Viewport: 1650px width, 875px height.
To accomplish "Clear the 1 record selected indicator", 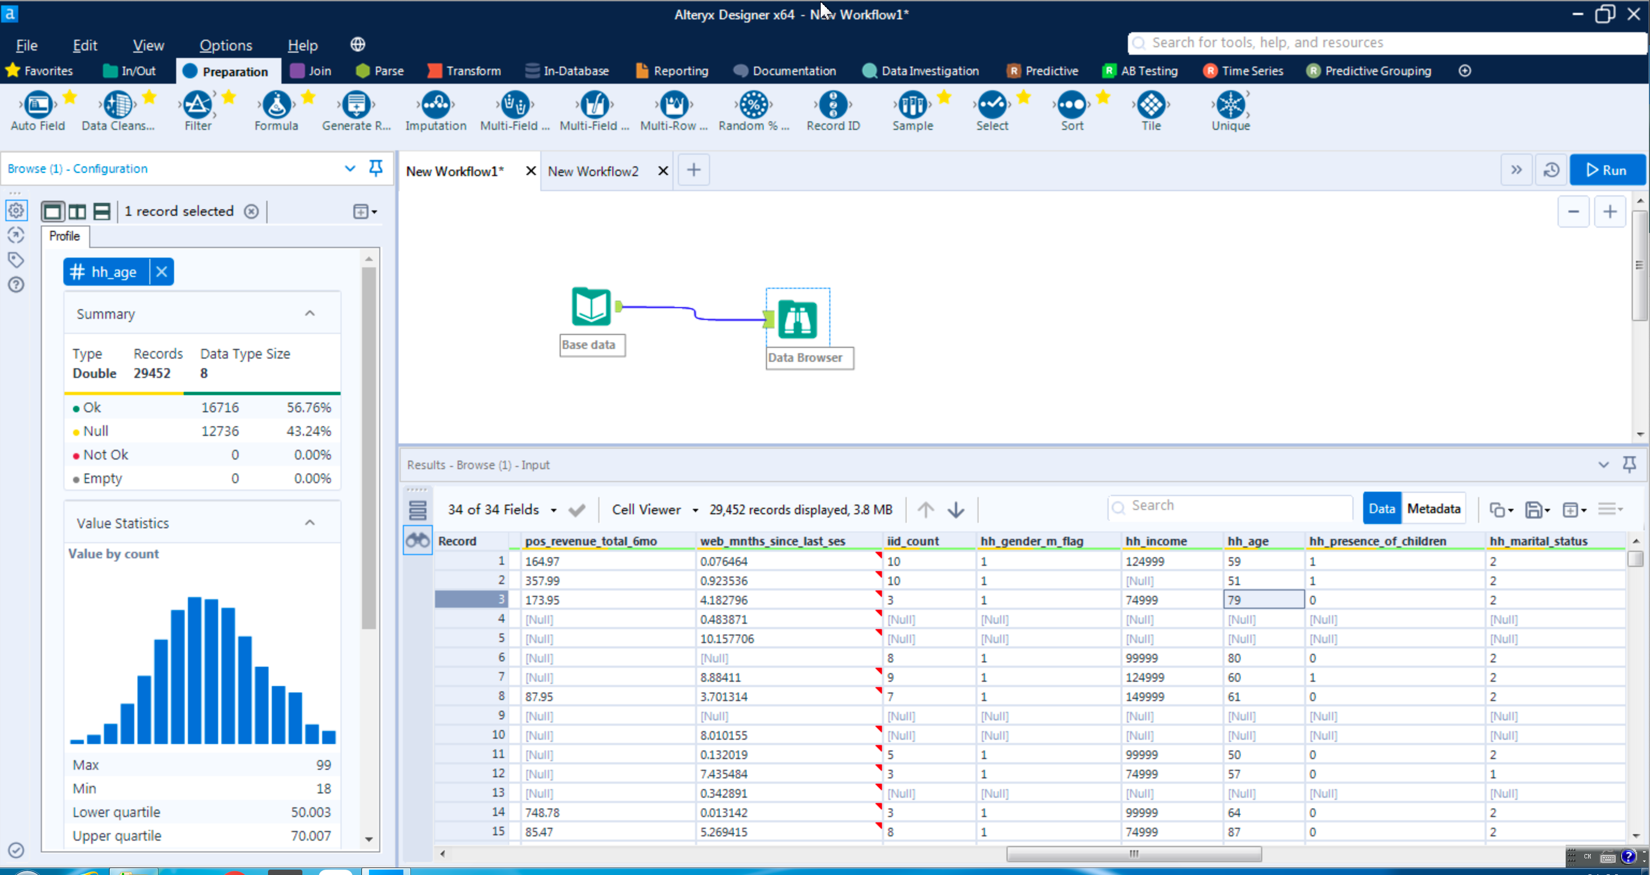I will coord(252,211).
